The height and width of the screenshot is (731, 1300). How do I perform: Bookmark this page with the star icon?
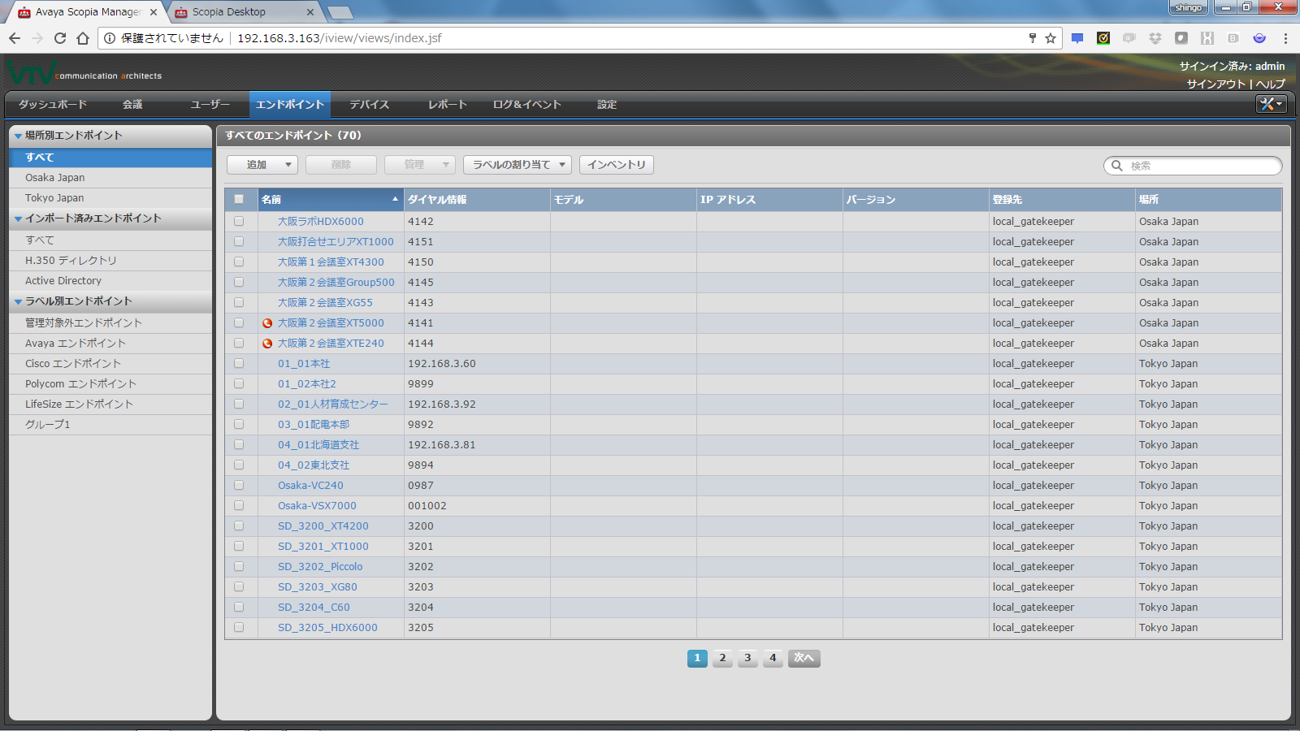point(1051,38)
